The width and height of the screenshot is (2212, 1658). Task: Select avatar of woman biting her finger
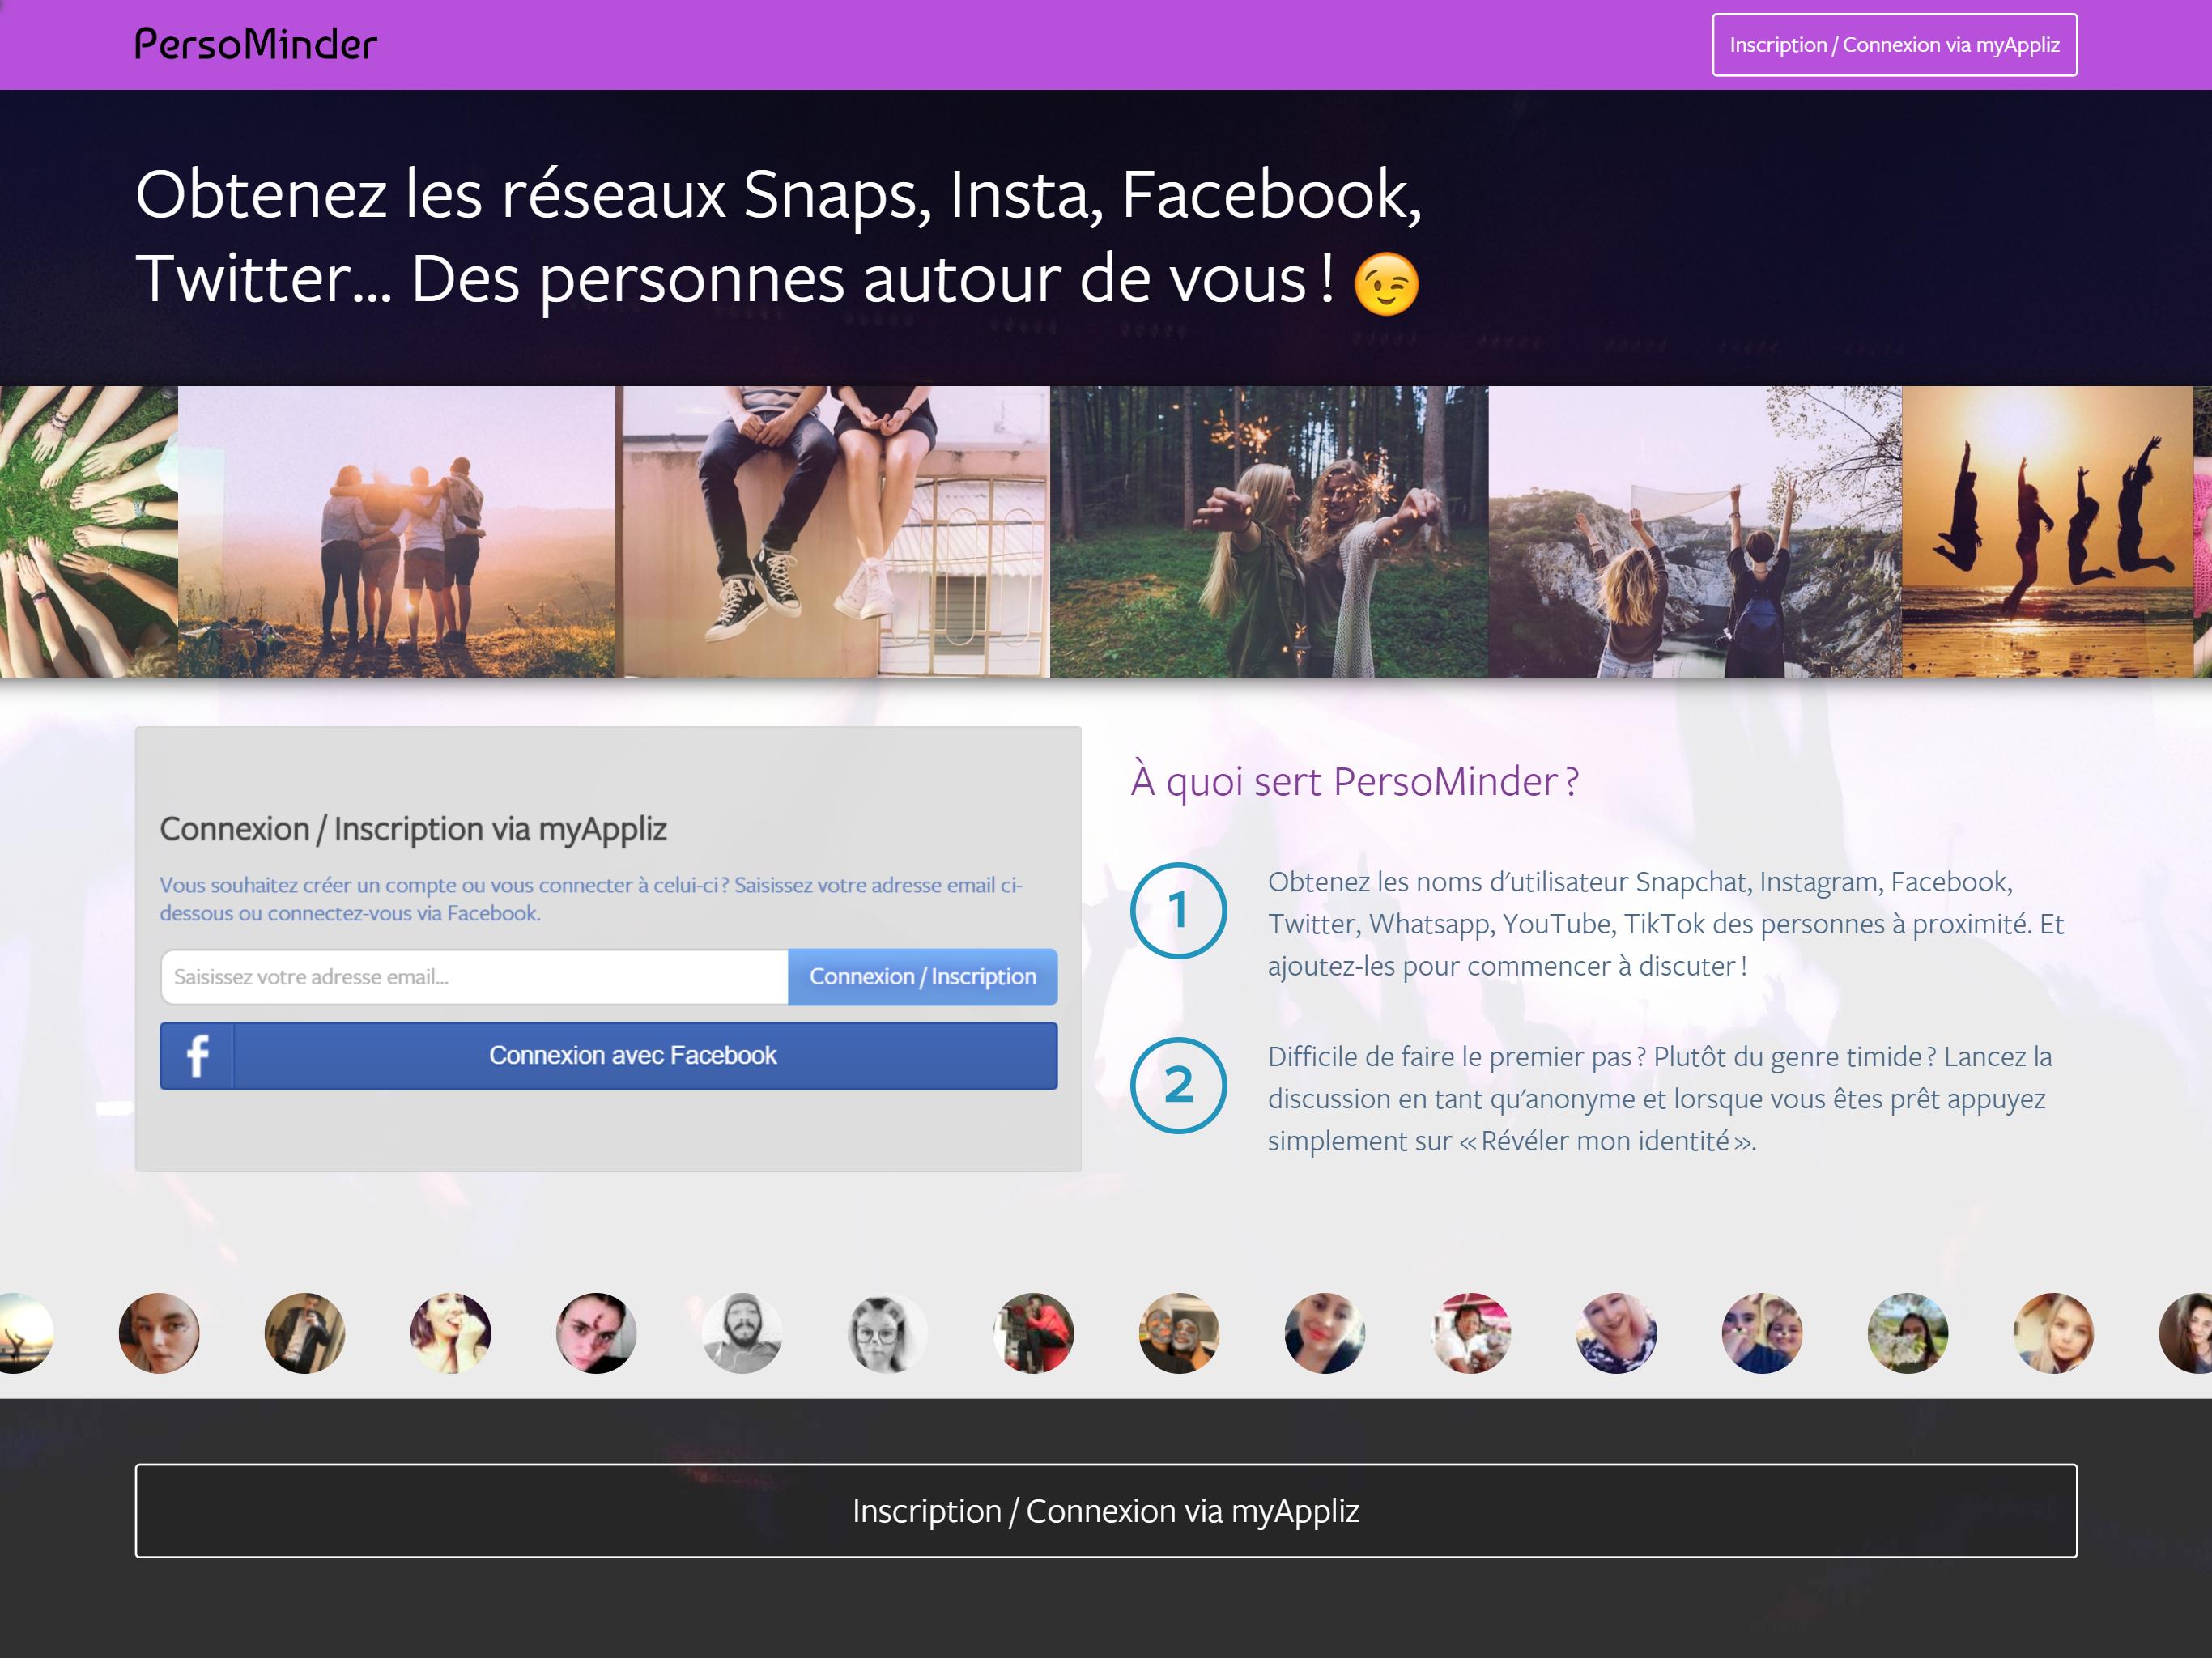pos(450,1333)
